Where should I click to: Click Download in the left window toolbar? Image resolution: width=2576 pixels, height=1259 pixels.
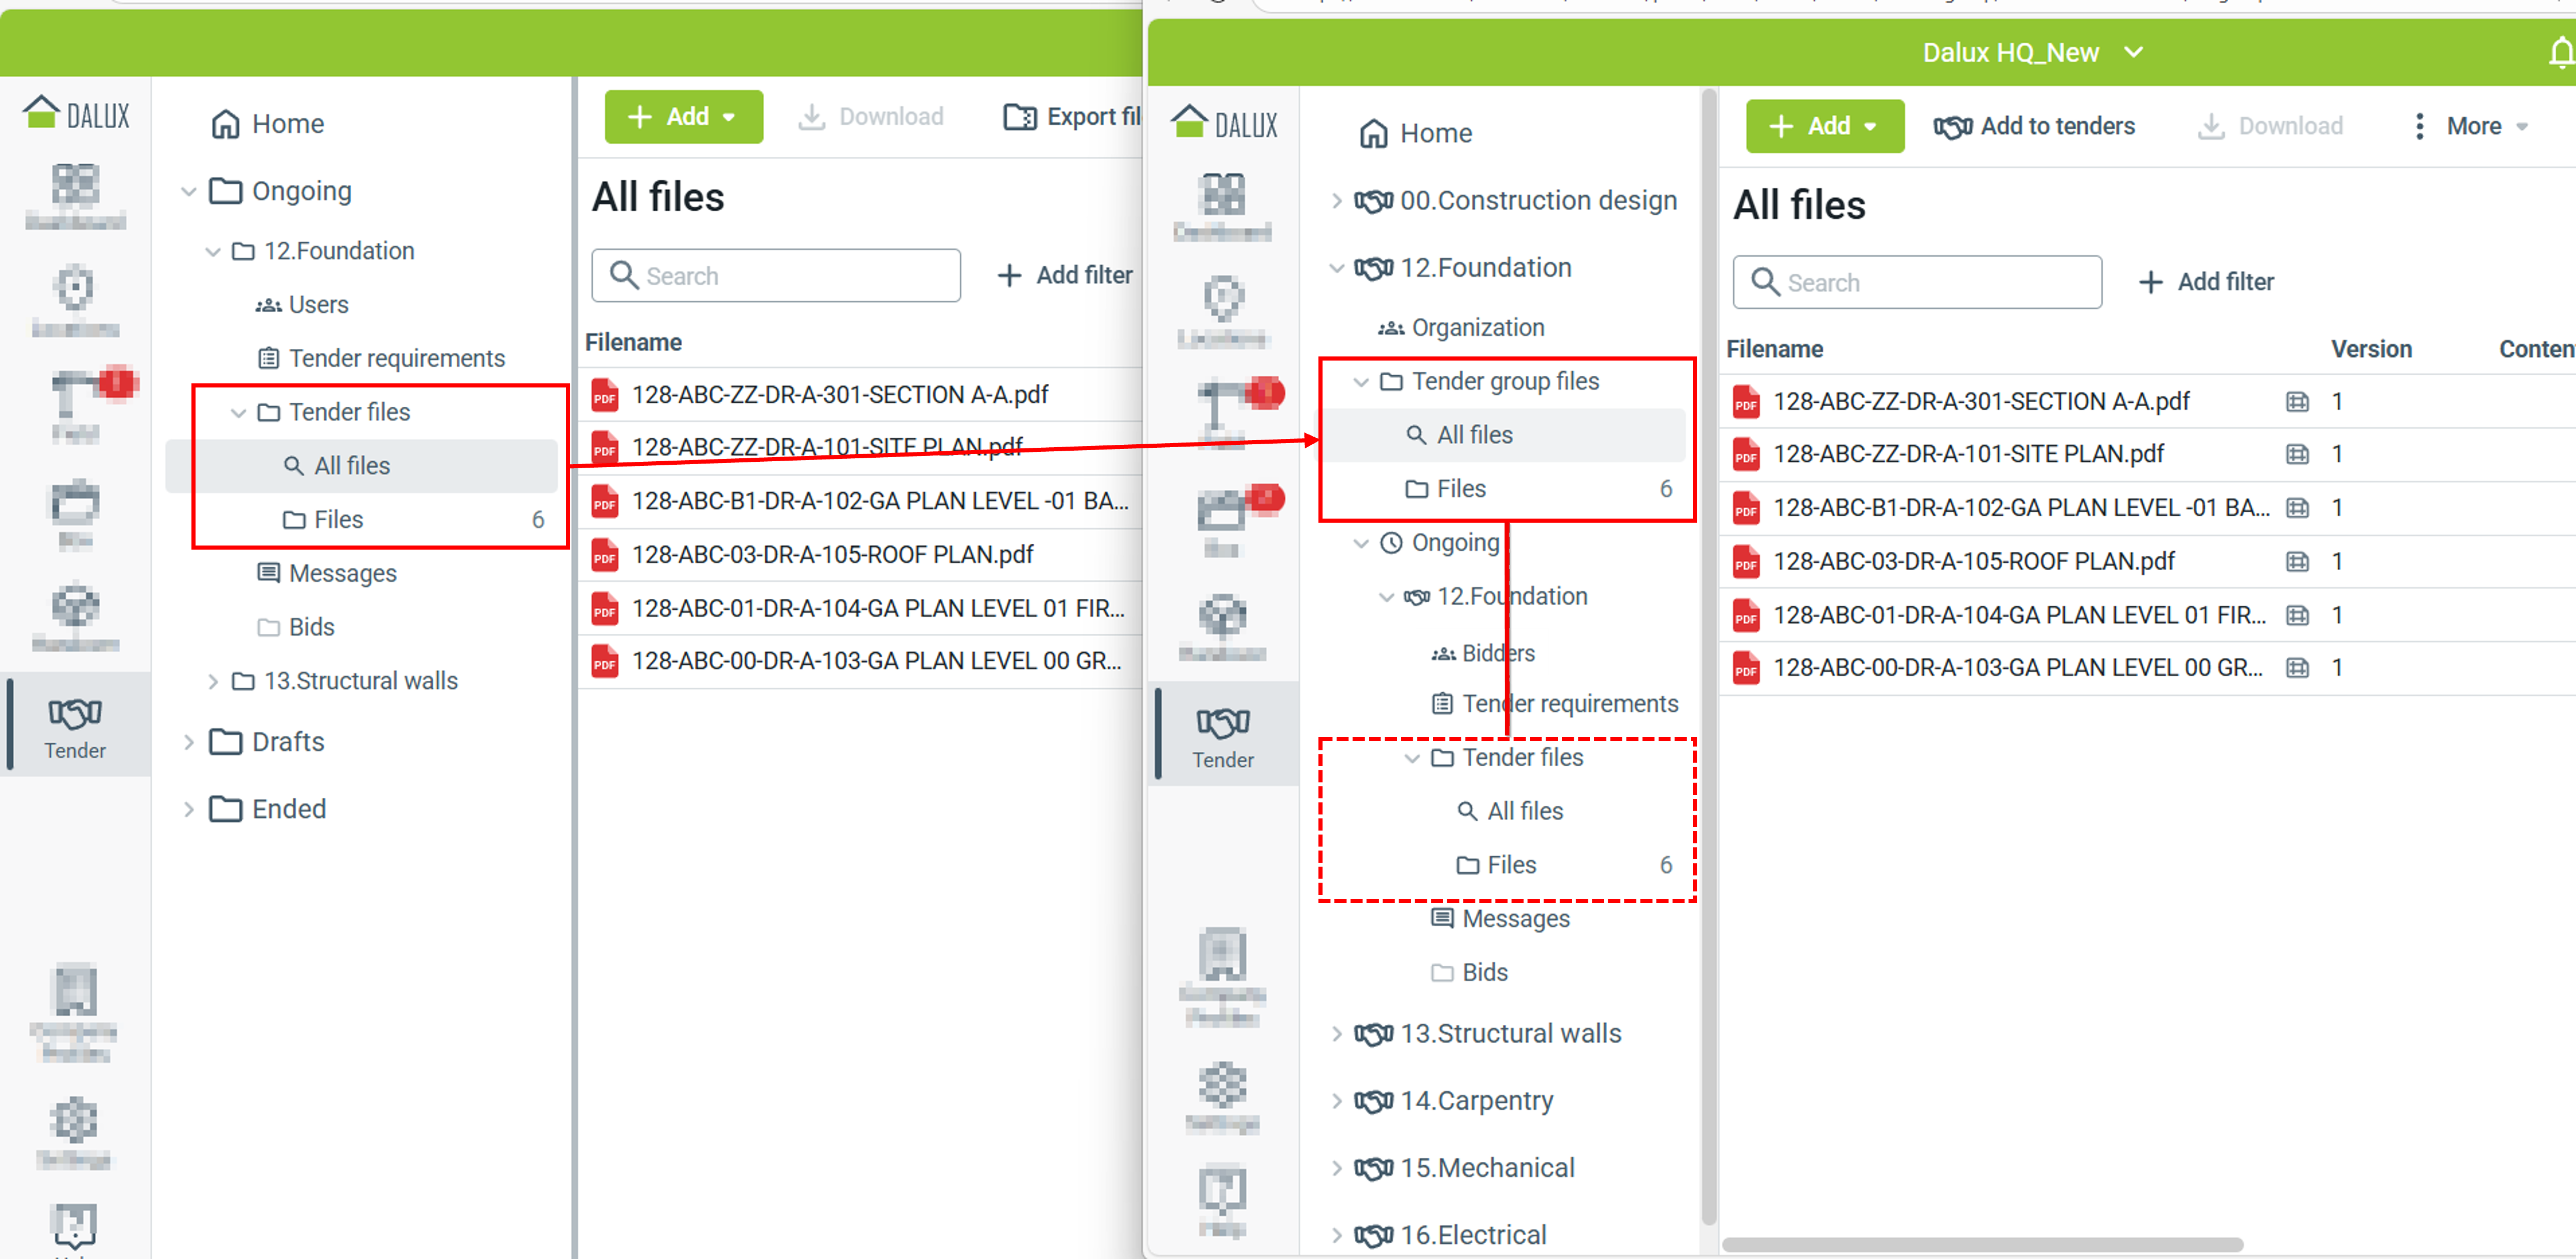point(871,117)
